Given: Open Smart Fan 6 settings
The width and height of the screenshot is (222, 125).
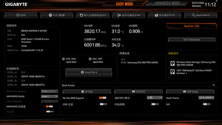Looking at the screenshot, I should [x=89, y=72].
